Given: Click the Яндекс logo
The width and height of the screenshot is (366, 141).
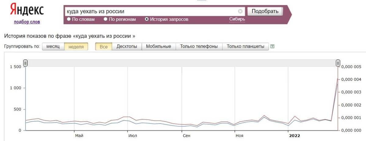Looking at the screenshot, I should 27,10.
